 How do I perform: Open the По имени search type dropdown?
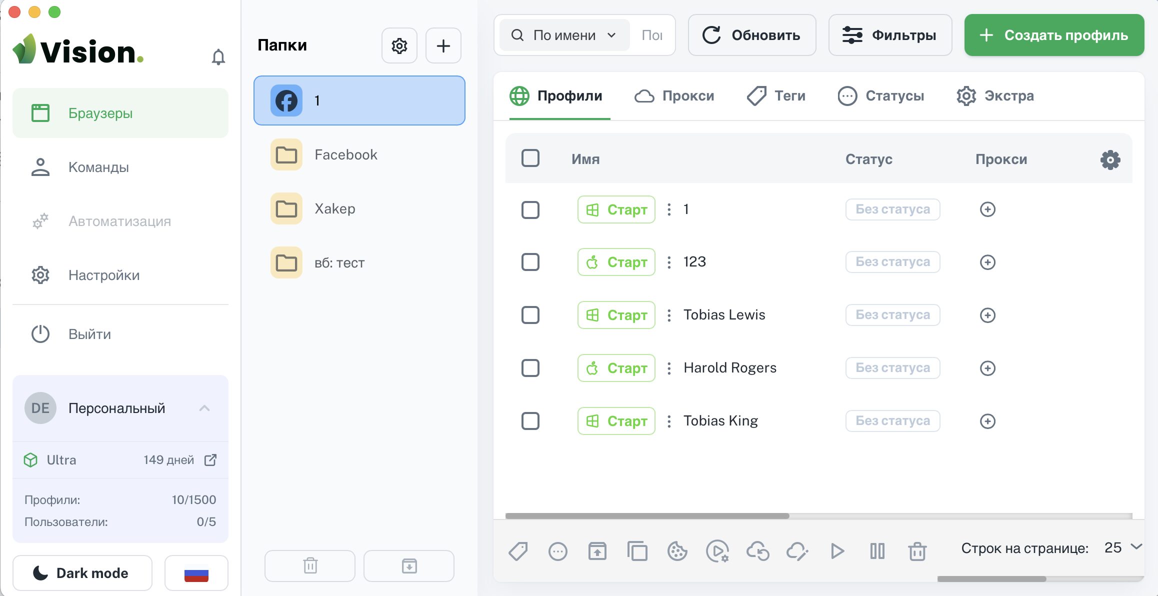click(x=564, y=35)
